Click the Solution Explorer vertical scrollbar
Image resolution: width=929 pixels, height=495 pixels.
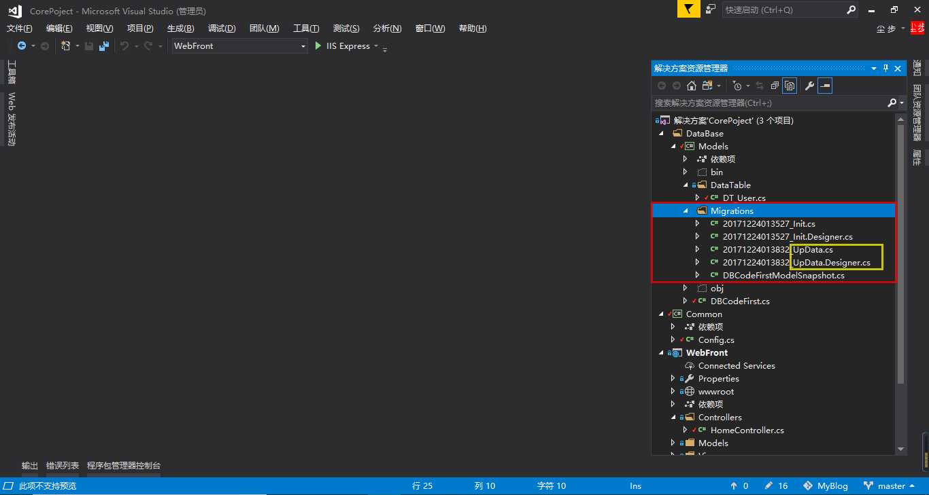tap(901, 255)
